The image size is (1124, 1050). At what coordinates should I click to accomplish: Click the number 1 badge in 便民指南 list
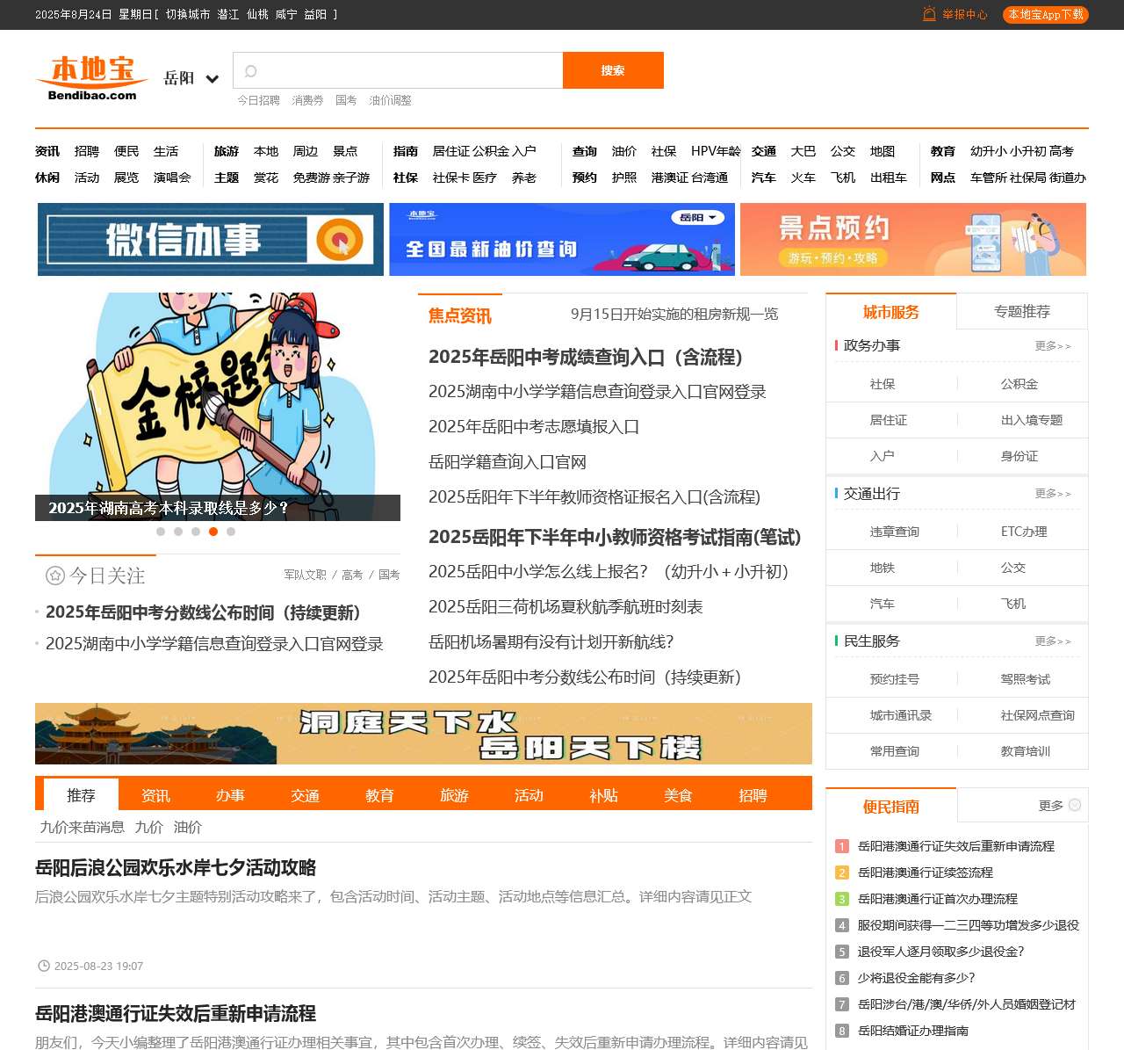[x=840, y=847]
